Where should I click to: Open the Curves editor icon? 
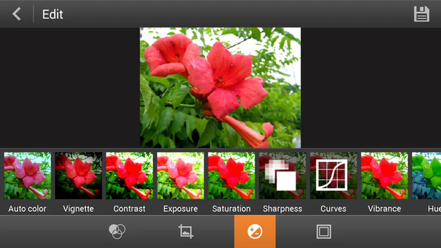coord(334,176)
